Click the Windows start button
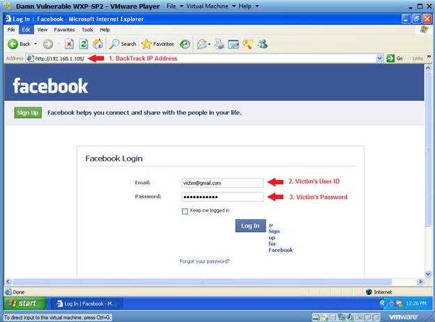435x322 pixels. (24, 303)
